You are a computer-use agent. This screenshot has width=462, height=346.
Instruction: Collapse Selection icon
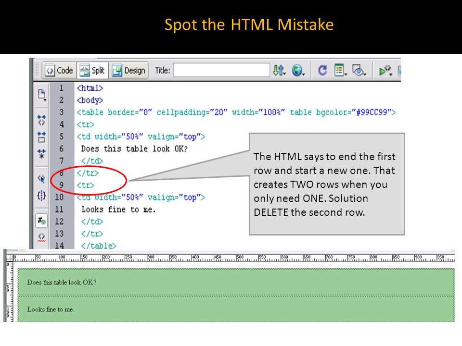41,137
